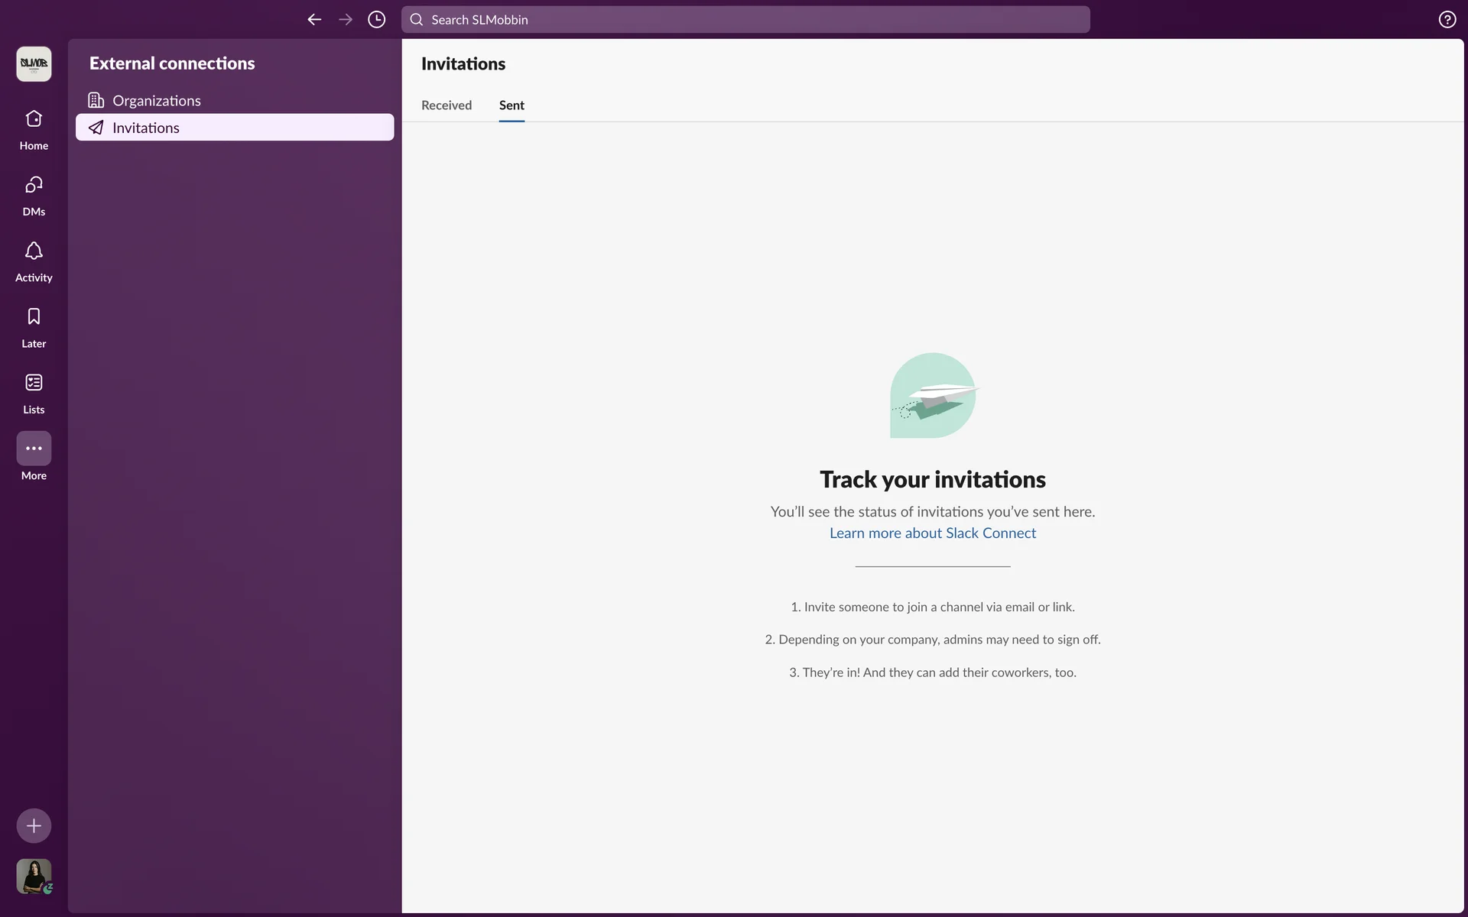Open the user profile avatar

pyautogui.click(x=34, y=876)
